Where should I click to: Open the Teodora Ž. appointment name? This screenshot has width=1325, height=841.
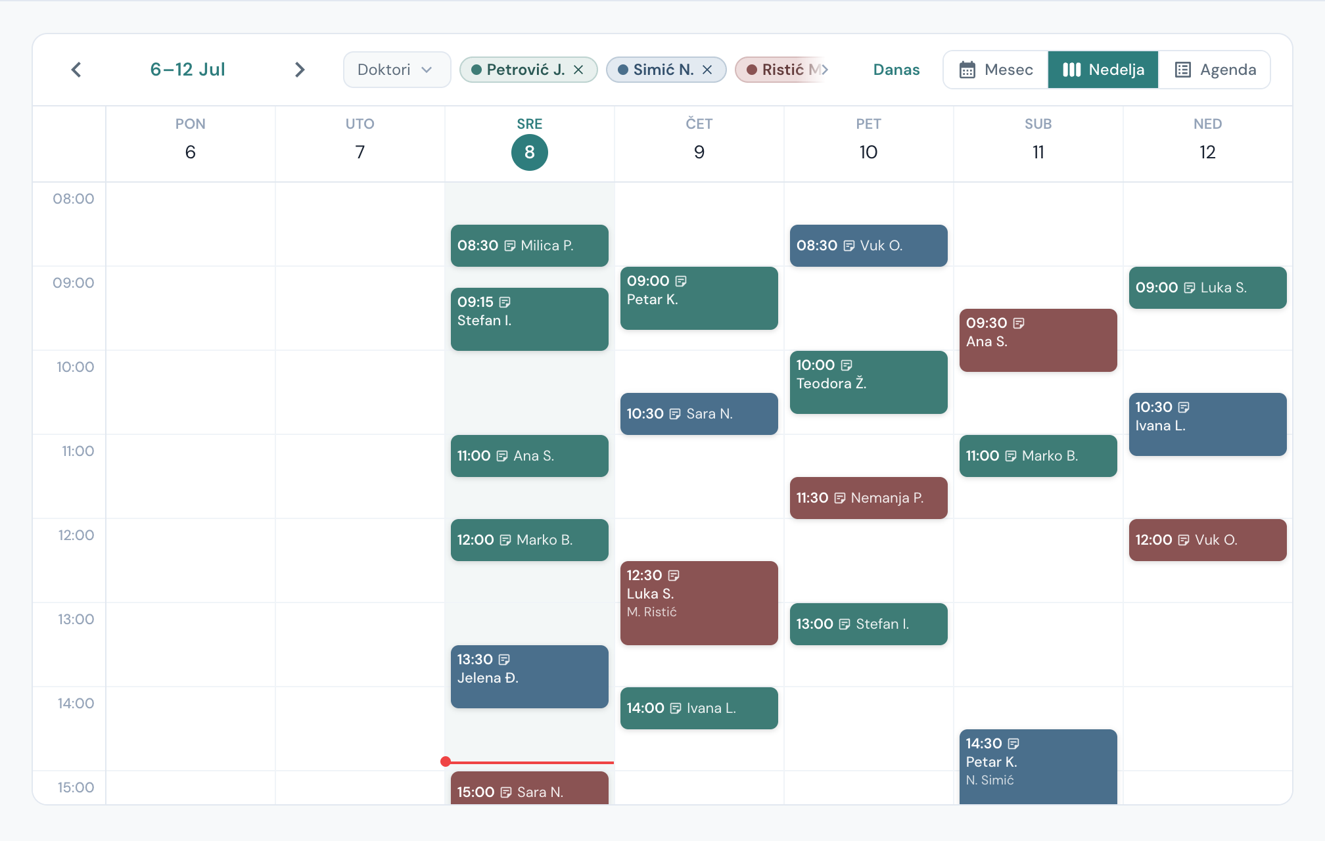click(x=831, y=384)
